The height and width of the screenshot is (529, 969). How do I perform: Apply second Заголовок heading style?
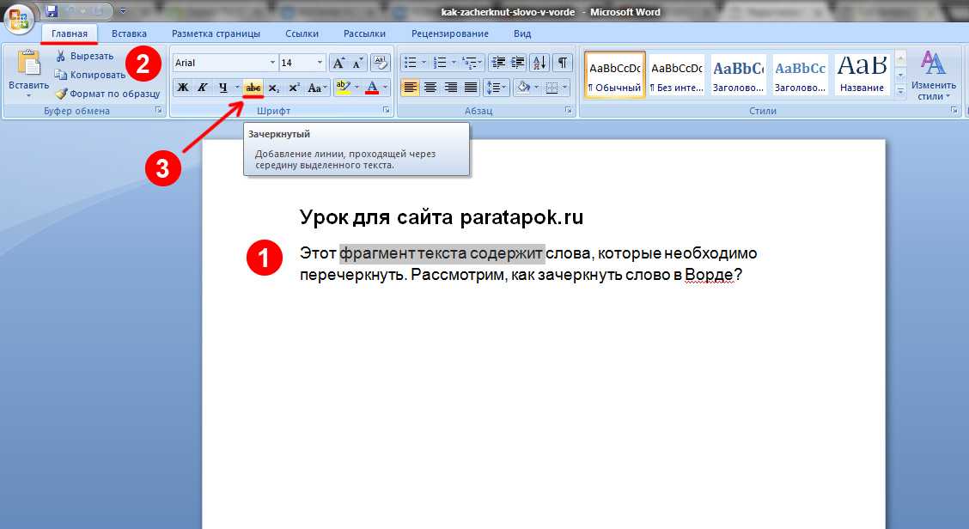click(x=801, y=74)
